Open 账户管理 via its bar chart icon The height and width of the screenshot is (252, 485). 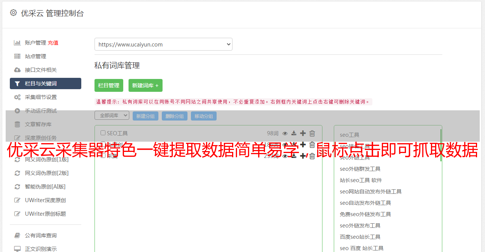tap(17, 43)
